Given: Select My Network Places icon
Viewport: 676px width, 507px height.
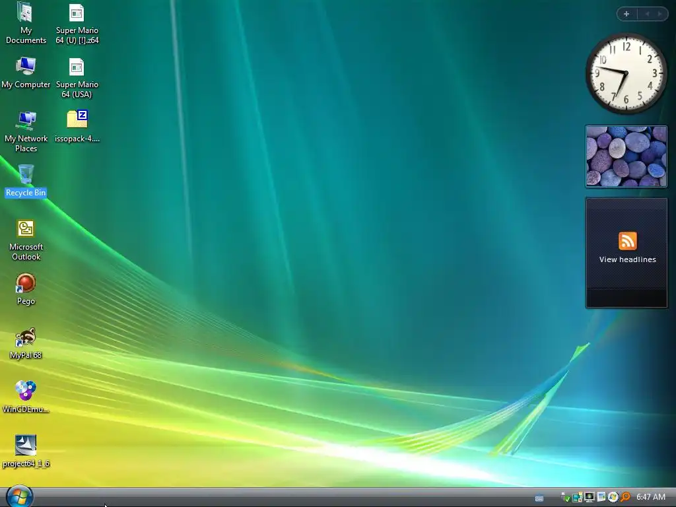Looking at the screenshot, I should coord(26,131).
